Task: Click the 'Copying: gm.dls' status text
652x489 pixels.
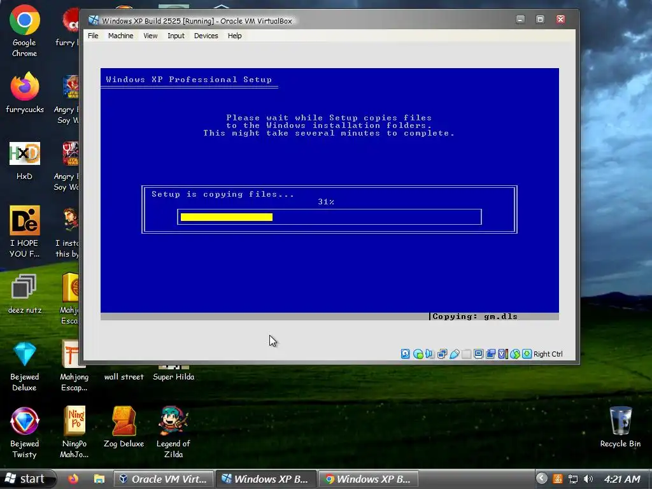Action: pyautogui.click(x=475, y=316)
